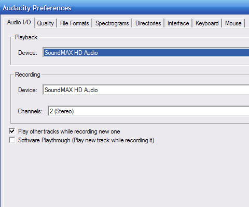Click the Audacity Preferences title bar
The image size is (249, 207).
[125, 8]
